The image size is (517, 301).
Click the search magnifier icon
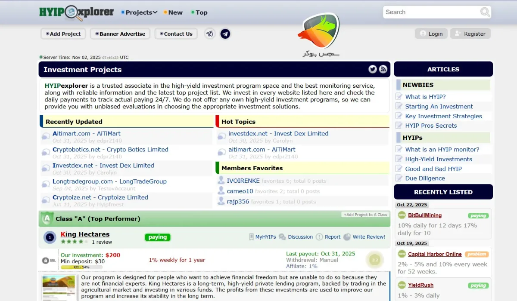point(485,12)
